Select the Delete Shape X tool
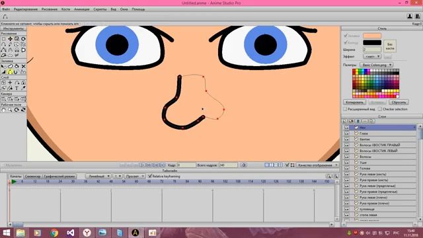423x238 pixels. point(23,66)
